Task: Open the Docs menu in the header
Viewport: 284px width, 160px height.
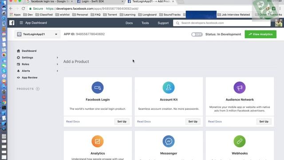Action: (129, 23)
